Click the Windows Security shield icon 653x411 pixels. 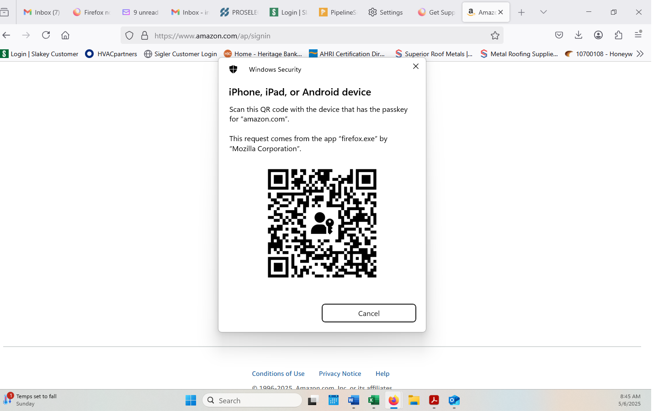click(x=234, y=69)
